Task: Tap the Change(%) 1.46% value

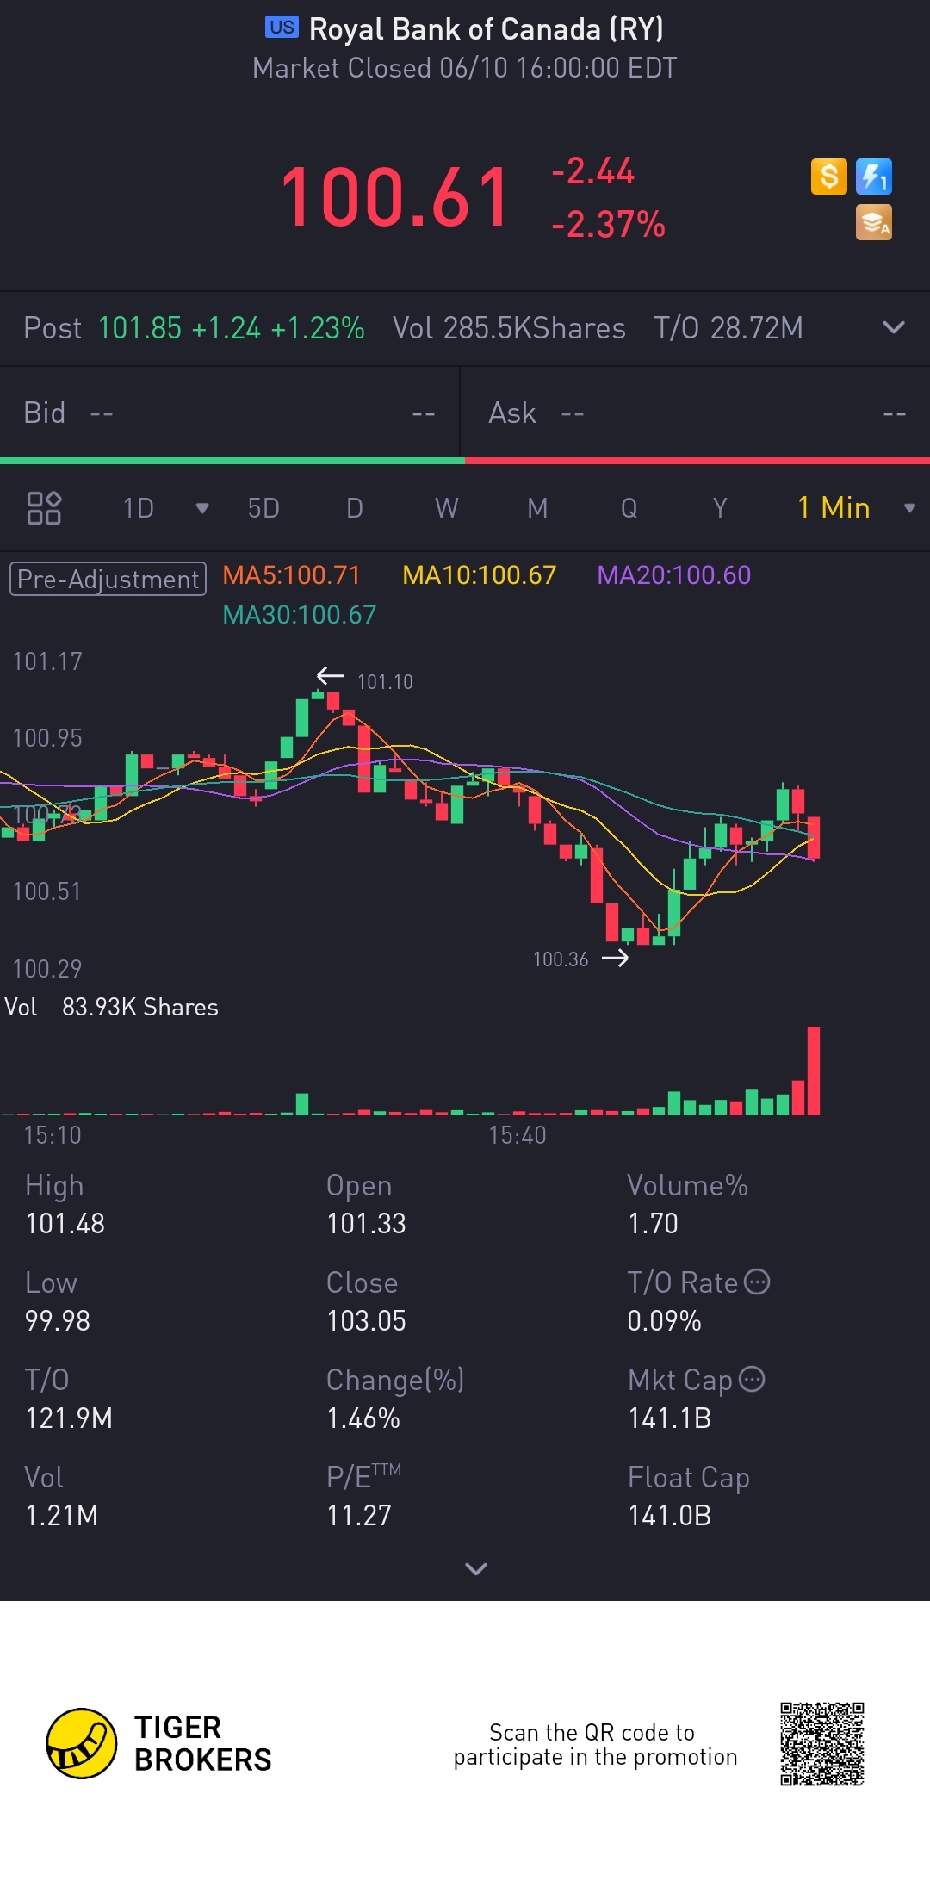Action: click(363, 1418)
